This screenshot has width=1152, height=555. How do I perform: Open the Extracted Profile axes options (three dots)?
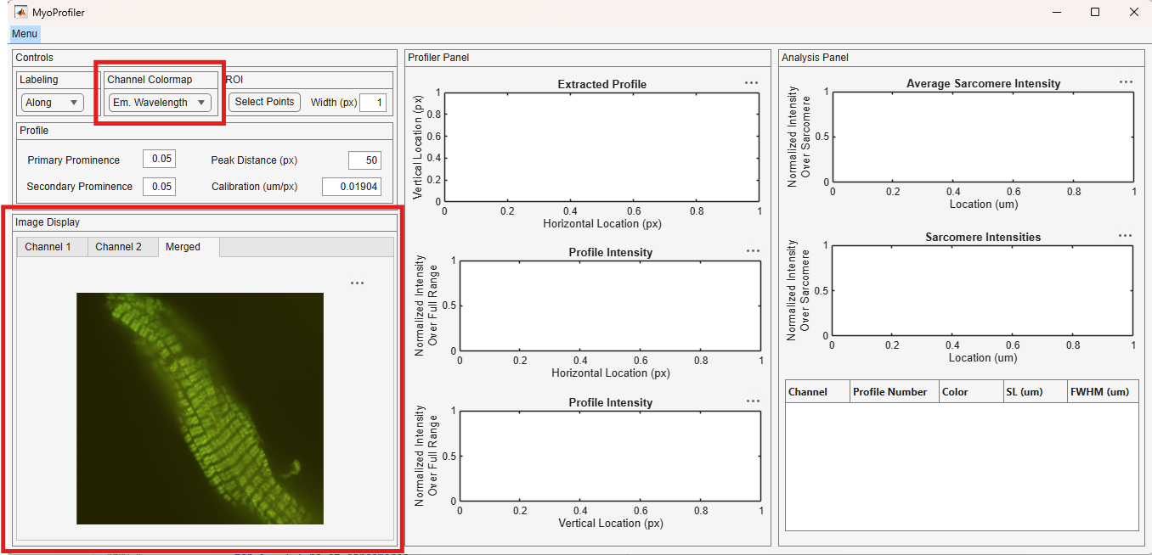[x=751, y=83]
